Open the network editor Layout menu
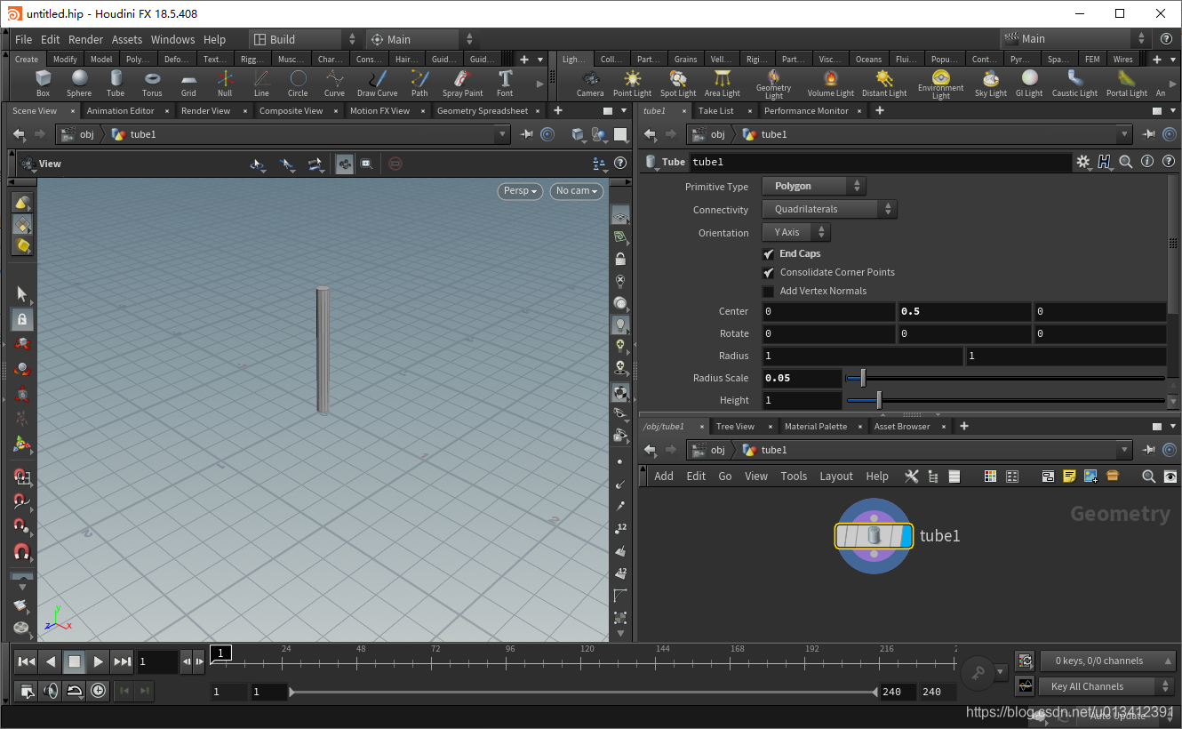Viewport: 1182px width, 729px height. point(836,477)
